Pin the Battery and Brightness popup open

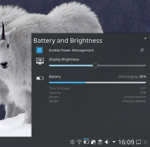tap(145, 38)
